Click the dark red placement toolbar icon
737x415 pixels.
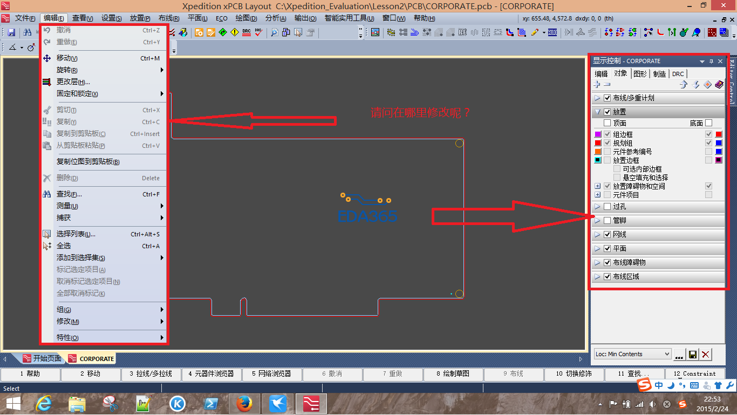[712, 32]
